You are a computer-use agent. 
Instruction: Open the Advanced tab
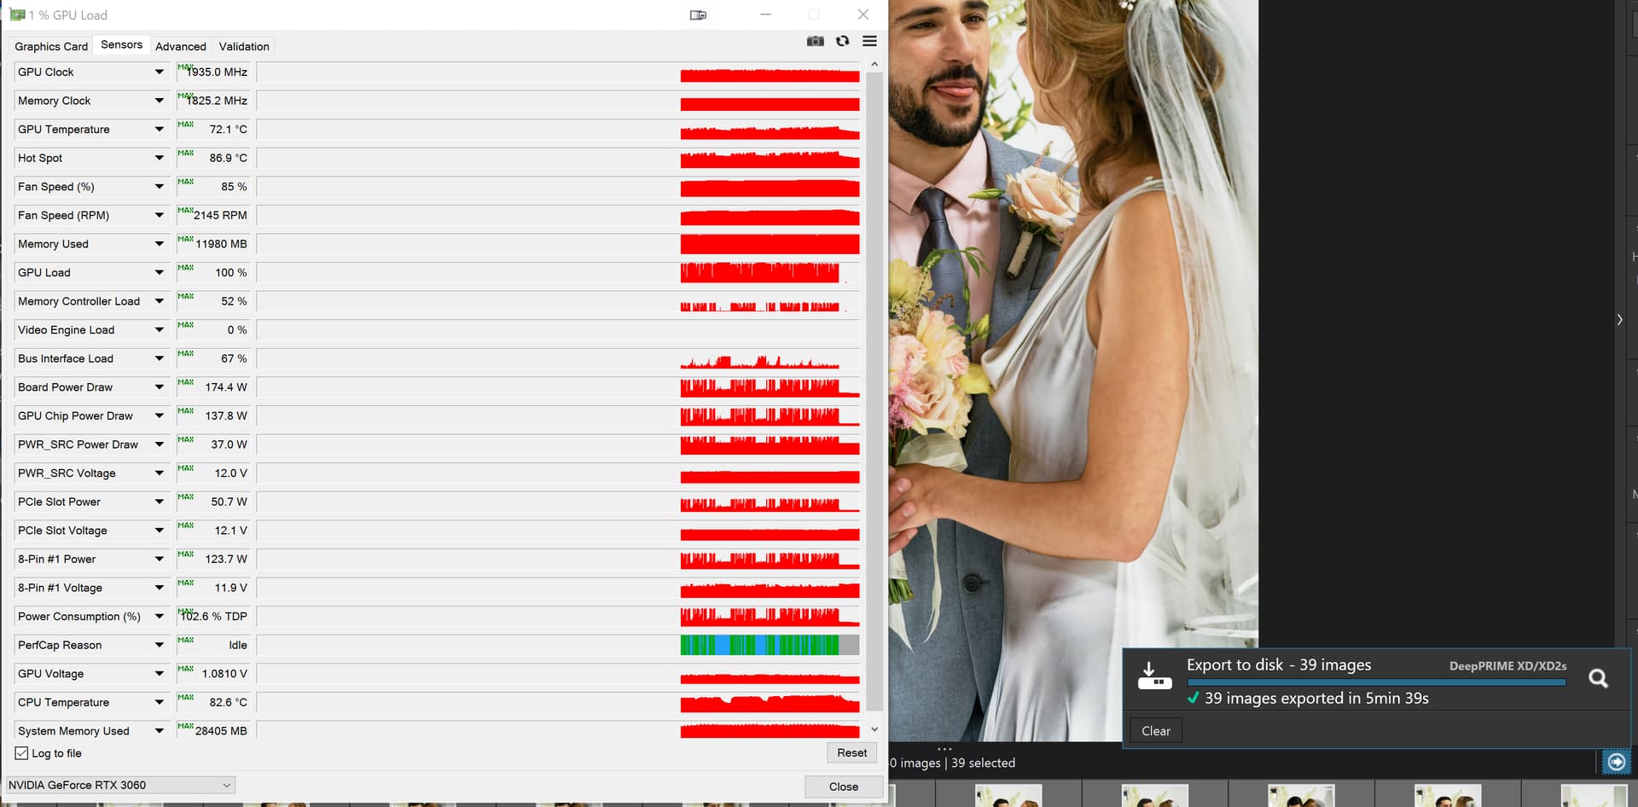[180, 46]
